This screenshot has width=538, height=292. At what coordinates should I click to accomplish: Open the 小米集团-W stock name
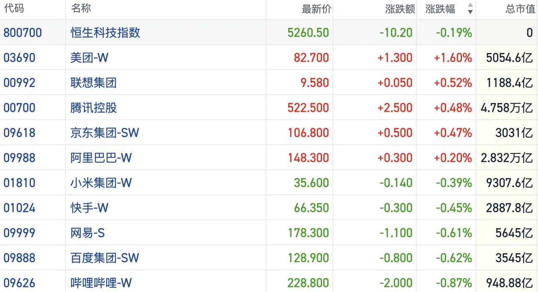pos(101,183)
